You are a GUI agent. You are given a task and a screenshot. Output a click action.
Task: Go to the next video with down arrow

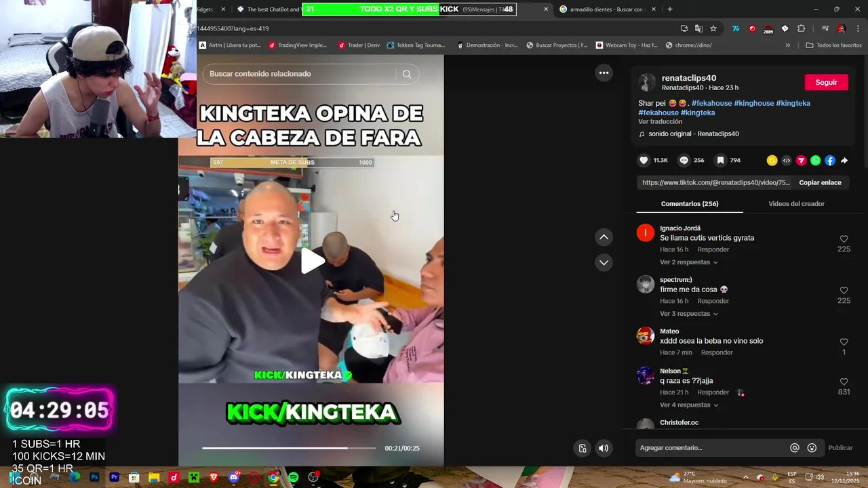tap(604, 262)
